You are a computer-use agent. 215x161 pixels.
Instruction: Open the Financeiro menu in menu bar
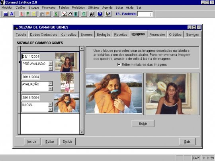click(49, 8)
